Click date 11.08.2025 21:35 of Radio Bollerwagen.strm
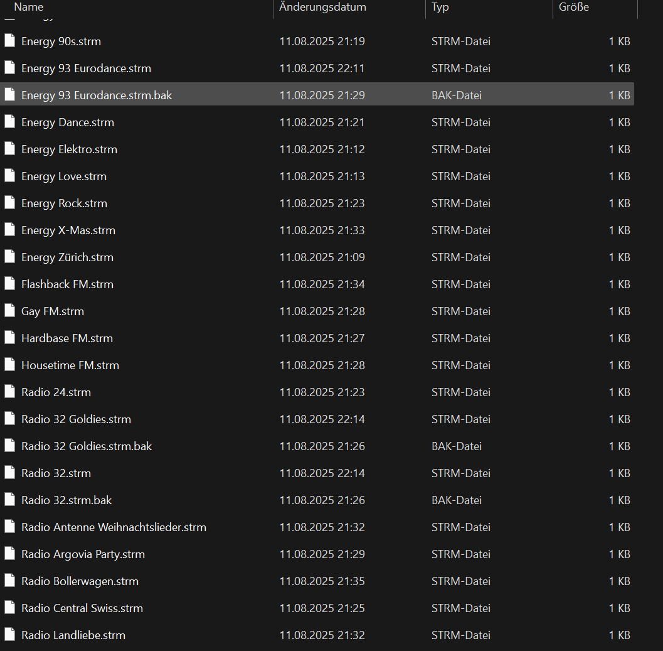This screenshot has width=663, height=651. point(322,581)
